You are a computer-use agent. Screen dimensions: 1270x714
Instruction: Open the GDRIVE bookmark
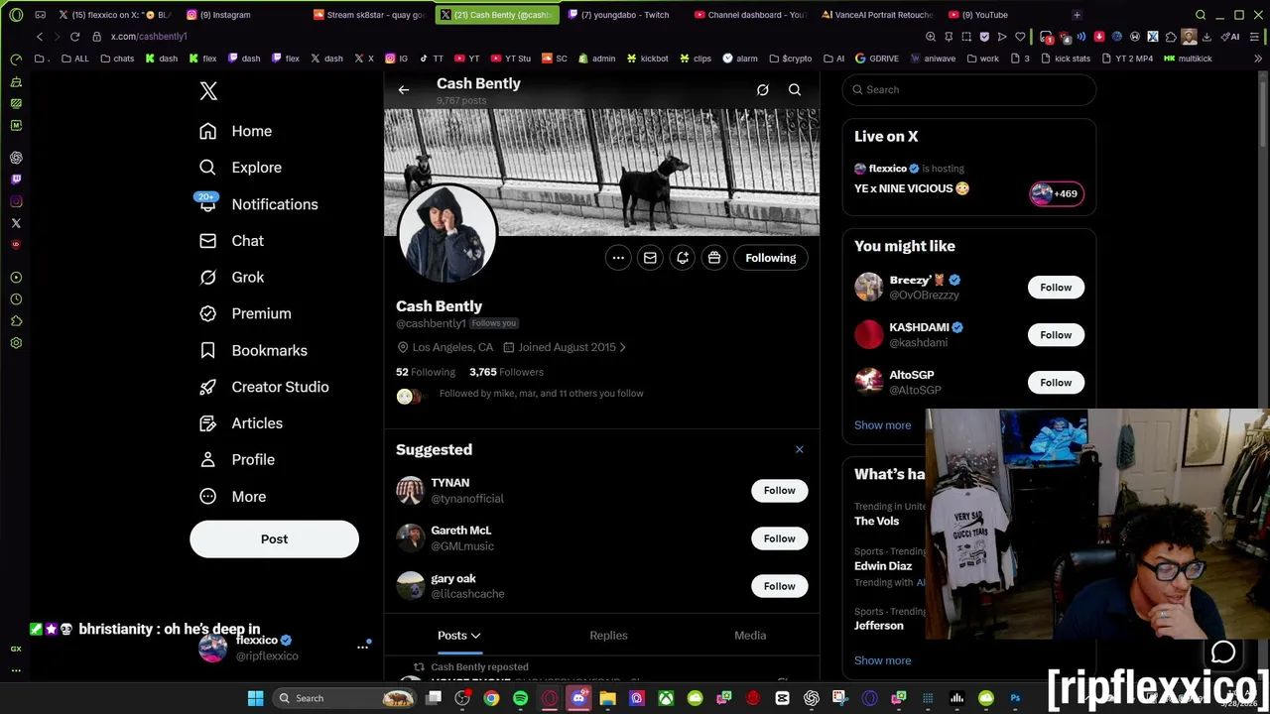coord(876,59)
